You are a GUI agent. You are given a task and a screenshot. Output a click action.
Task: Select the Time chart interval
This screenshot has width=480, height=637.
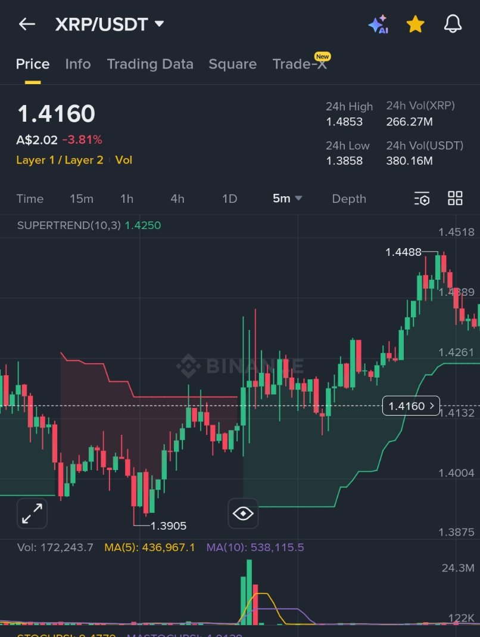(x=30, y=199)
